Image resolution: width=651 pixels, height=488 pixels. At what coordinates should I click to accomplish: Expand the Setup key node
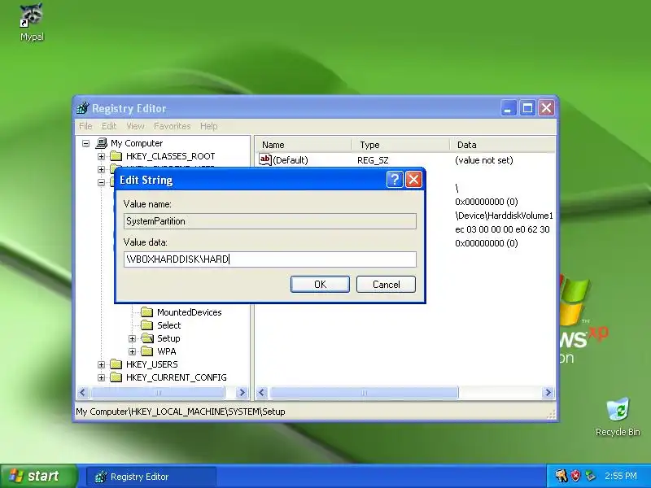pos(132,338)
